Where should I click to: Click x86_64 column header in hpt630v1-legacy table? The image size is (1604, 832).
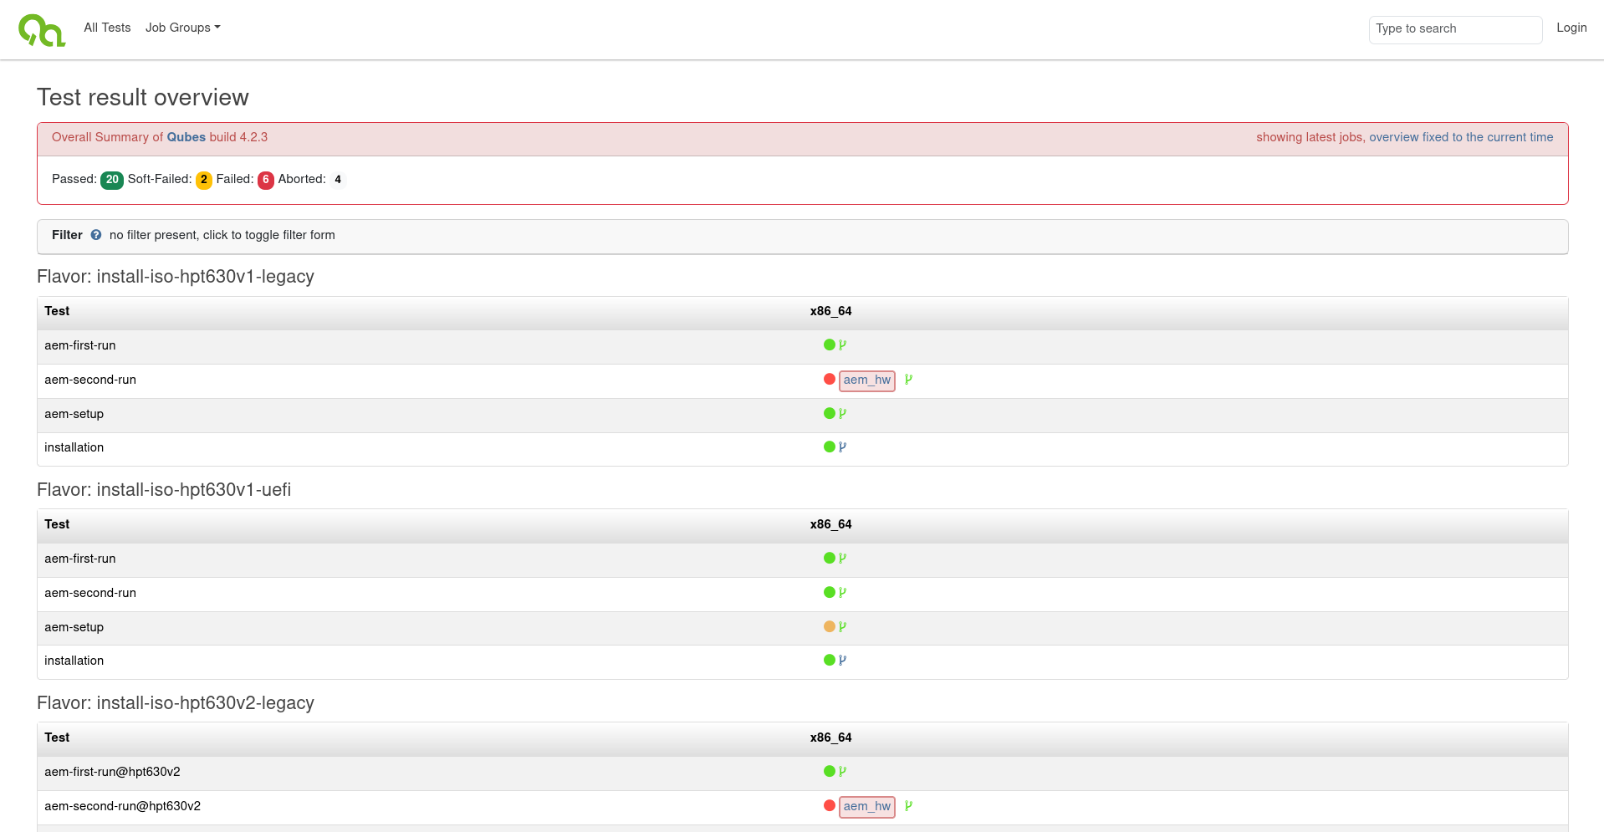click(x=831, y=311)
